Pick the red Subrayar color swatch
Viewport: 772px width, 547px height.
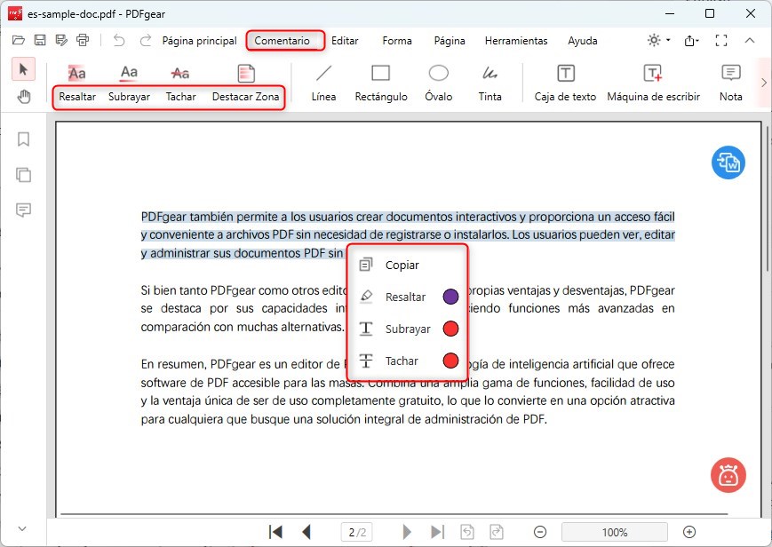point(450,329)
